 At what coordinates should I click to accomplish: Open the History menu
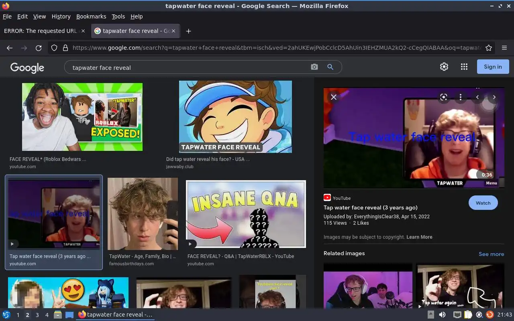point(61,16)
